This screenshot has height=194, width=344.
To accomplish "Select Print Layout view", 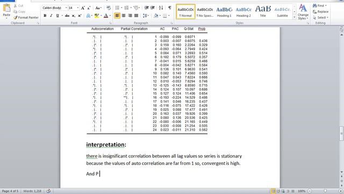I will tap(273, 191).
